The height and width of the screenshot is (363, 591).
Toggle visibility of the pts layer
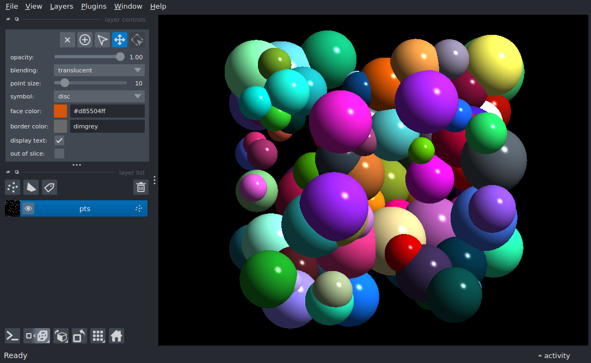28,208
